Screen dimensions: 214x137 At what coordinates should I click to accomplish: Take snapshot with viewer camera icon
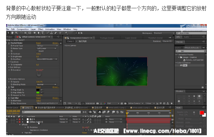tap(98, 104)
